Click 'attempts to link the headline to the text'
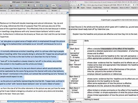This screenshot has width=138, height=103. click(x=103, y=81)
